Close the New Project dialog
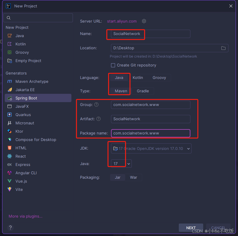Image resolution: width=238 pixels, height=236 pixels. [x=231, y=6]
